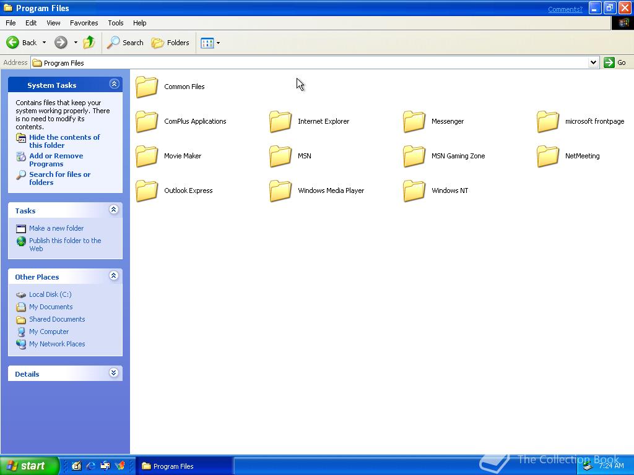Screen dimensions: 634x475
Task: Click the Comments? link in title bar
Action: point(565,9)
